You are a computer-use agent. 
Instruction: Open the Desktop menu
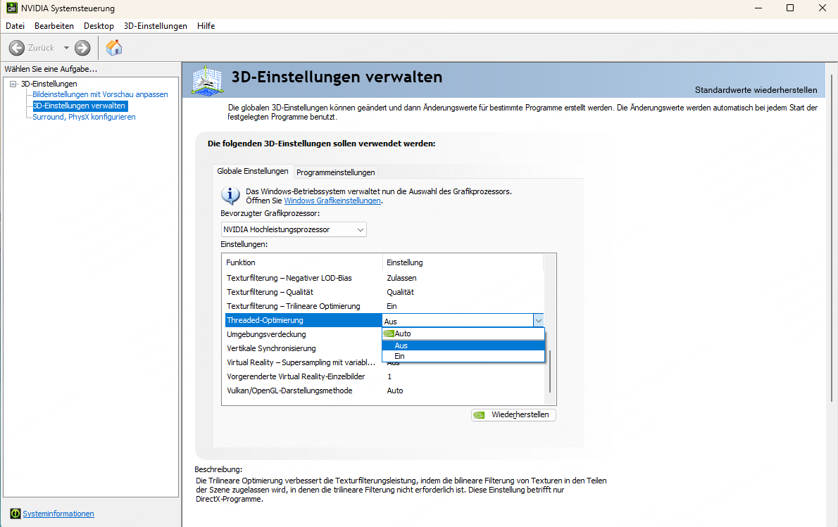(x=99, y=25)
